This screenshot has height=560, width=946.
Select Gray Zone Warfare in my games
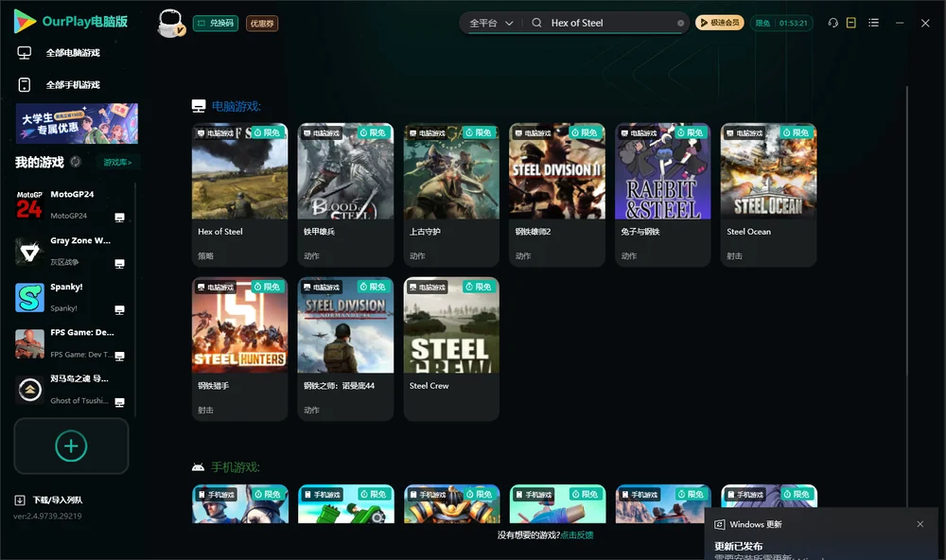point(71,251)
